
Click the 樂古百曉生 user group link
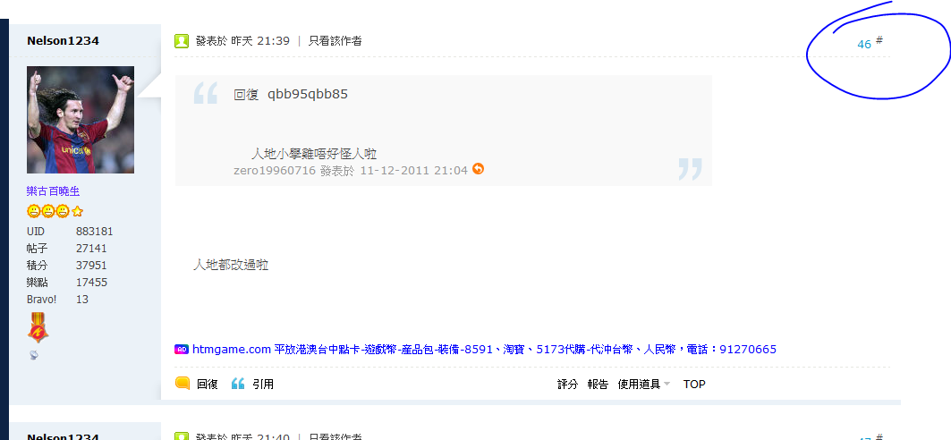tap(54, 191)
